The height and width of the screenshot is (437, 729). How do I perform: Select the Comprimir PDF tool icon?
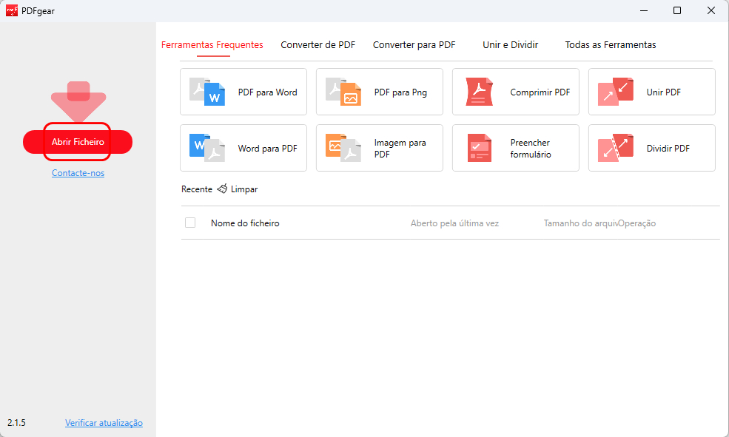(x=480, y=92)
